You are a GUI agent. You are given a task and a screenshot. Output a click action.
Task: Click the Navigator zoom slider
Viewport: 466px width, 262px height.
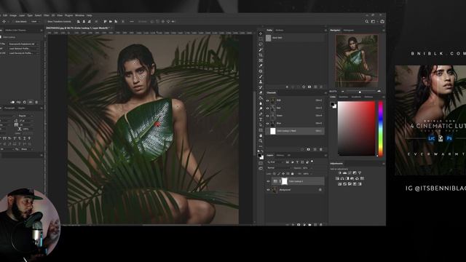click(x=360, y=92)
